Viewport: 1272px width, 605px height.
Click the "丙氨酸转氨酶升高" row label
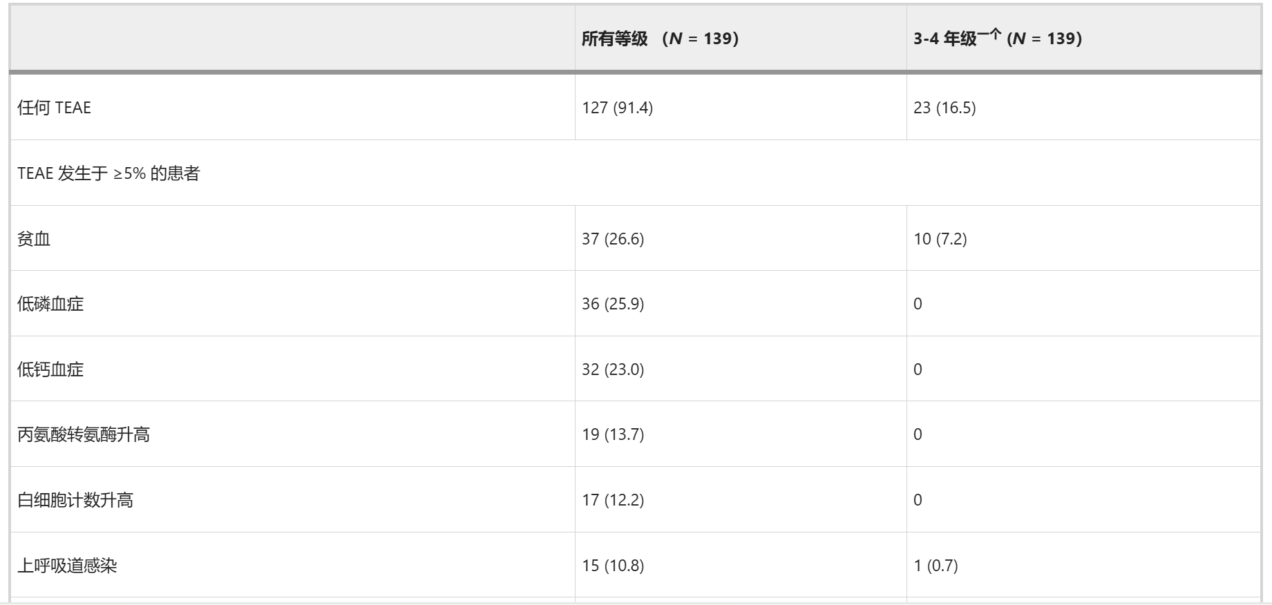84,434
